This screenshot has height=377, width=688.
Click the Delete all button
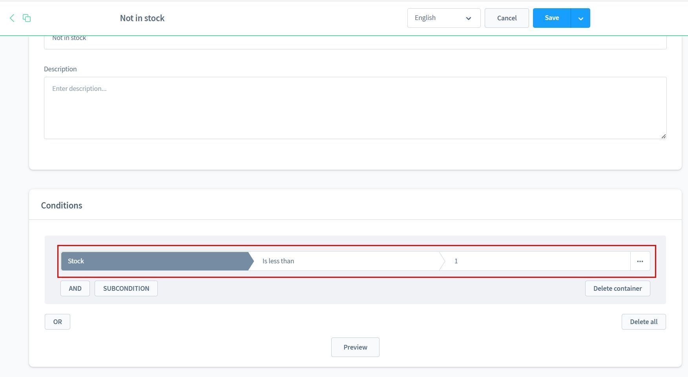(x=643, y=322)
